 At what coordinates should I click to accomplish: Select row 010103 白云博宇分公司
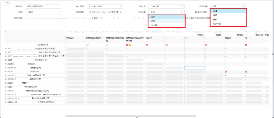tap(35, 56)
